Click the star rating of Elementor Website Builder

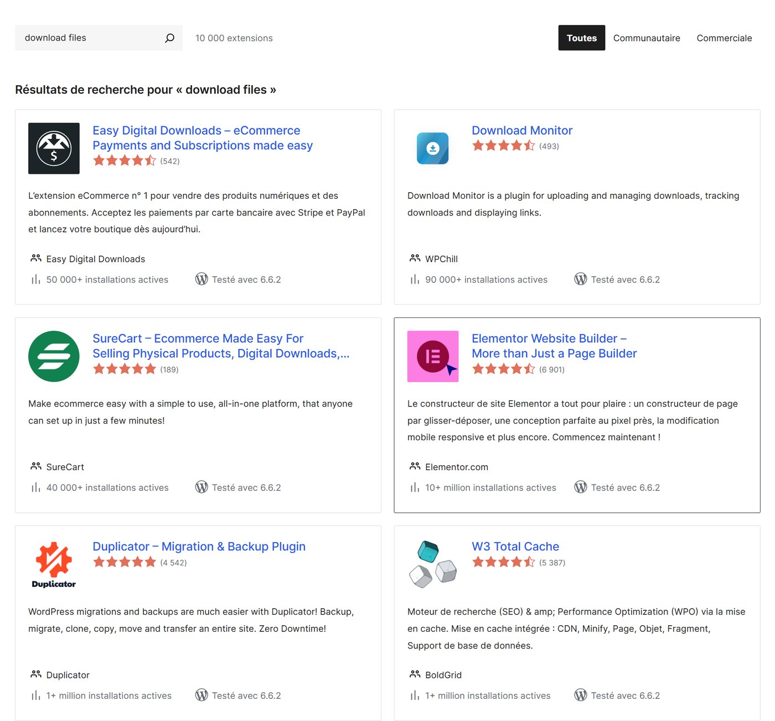[504, 369]
